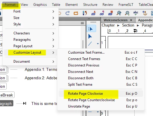Choose Disconnect Next

pos(101,72)
